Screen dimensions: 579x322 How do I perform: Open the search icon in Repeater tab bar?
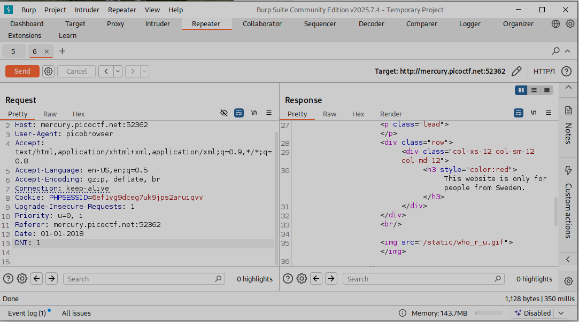tap(555, 51)
